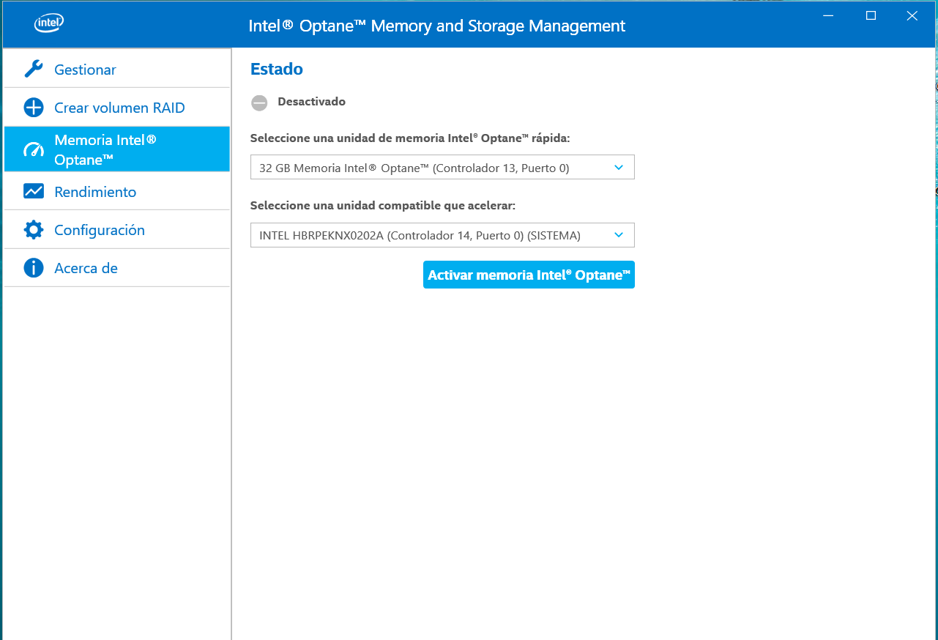Go to the Gestionar section

(x=85, y=70)
